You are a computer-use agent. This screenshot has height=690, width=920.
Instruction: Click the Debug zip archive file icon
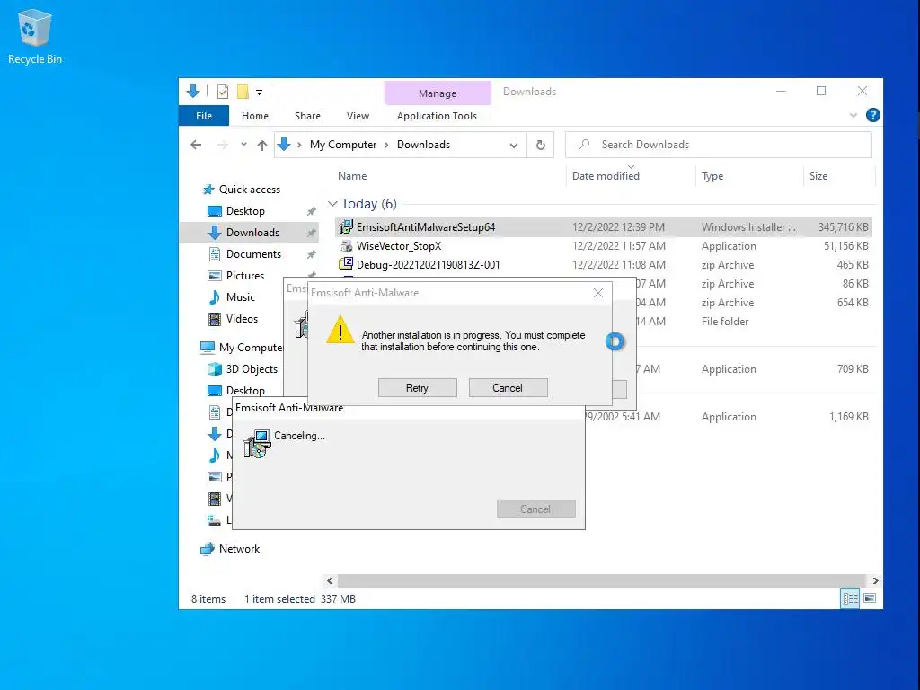point(346,264)
